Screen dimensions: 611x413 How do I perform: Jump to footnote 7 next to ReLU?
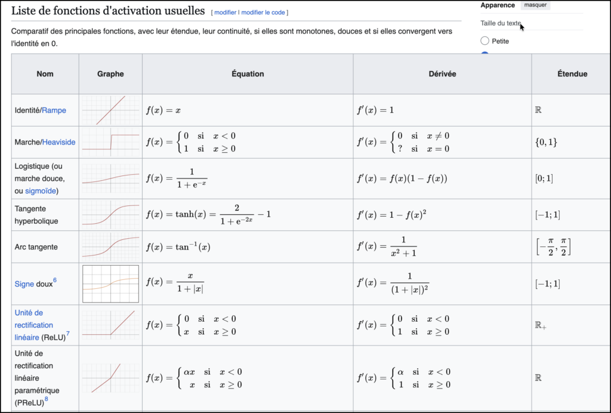[67, 334]
